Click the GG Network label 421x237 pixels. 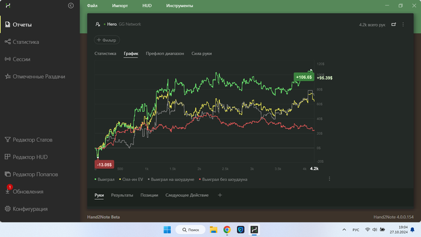(x=130, y=24)
